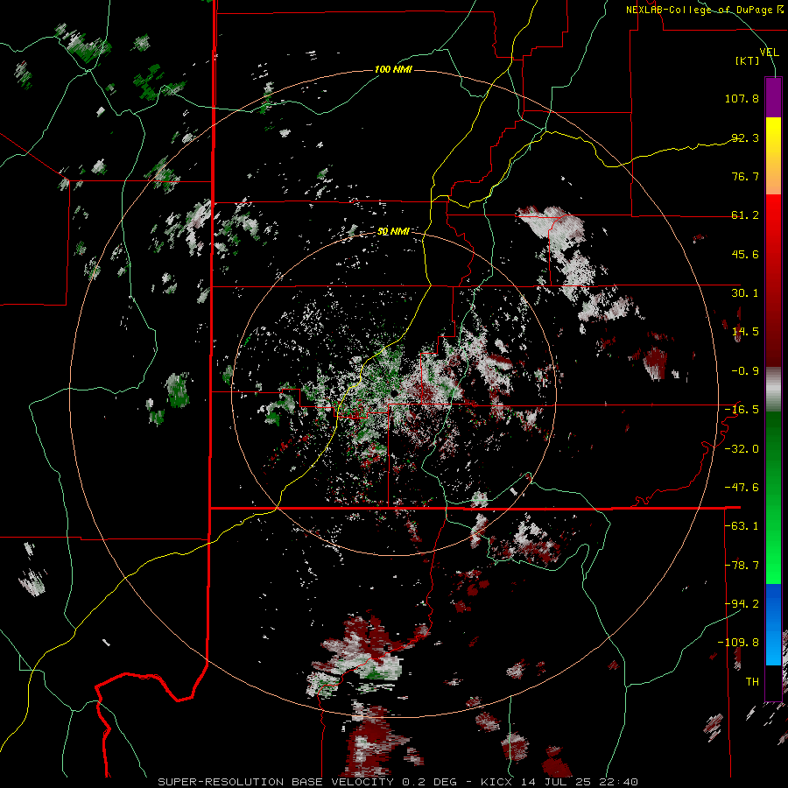Click the 30.1 velocity scale value
The image size is (788, 788).
point(745,293)
